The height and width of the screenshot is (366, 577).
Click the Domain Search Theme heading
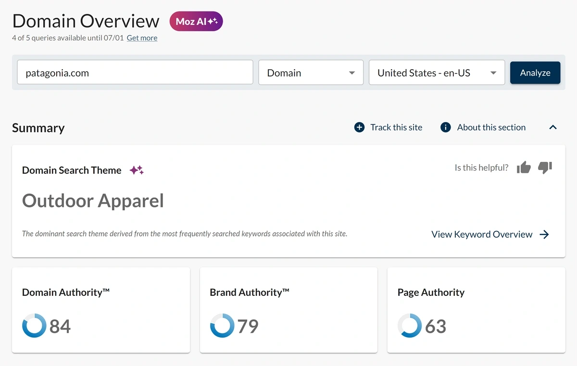point(72,171)
